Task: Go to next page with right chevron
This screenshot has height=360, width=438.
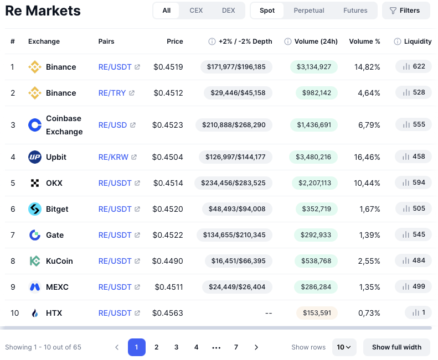Action: pyautogui.click(x=256, y=347)
